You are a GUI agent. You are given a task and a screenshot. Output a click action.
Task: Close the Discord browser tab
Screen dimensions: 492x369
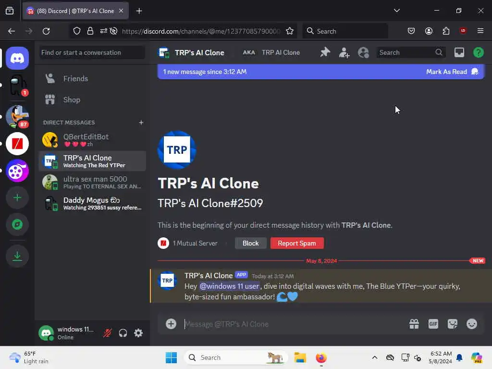(121, 11)
